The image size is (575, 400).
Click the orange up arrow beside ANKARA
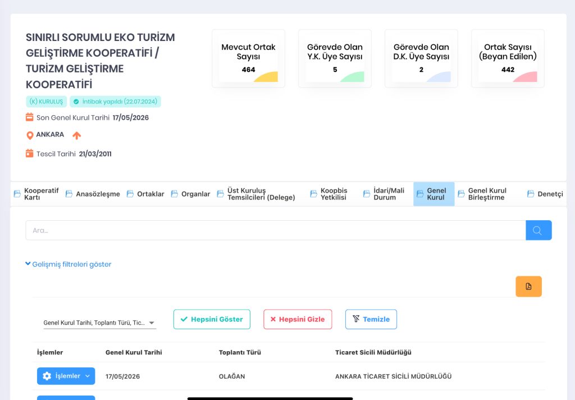pyautogui.click(x=76, y=135)
